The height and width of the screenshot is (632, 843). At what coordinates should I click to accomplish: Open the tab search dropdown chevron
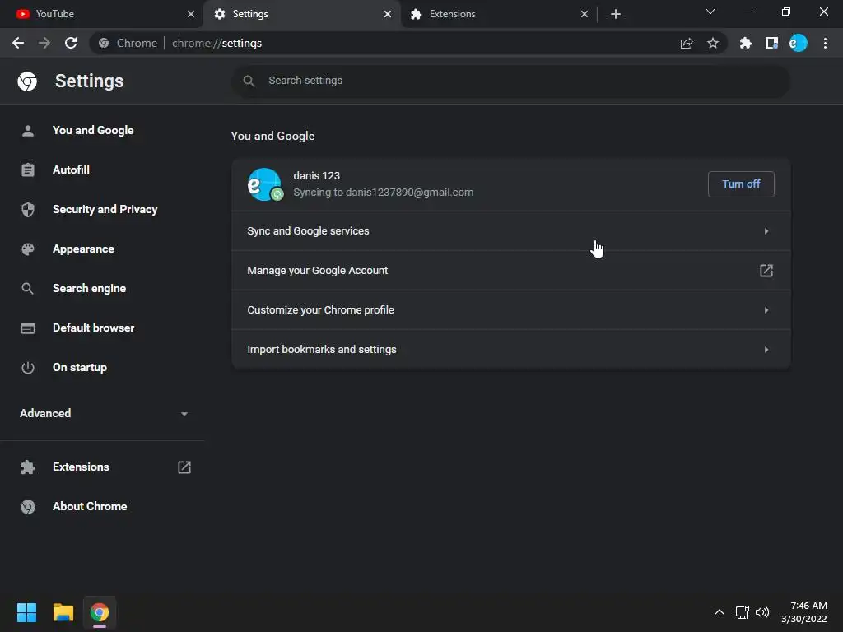[x=710, y=12]
